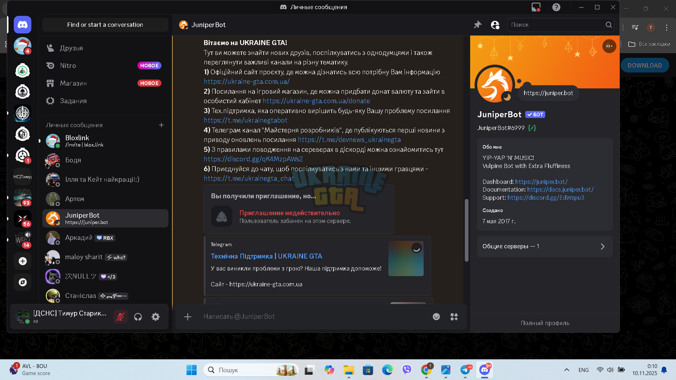
Task: Toggle deafen headphones
Action: 138,317
